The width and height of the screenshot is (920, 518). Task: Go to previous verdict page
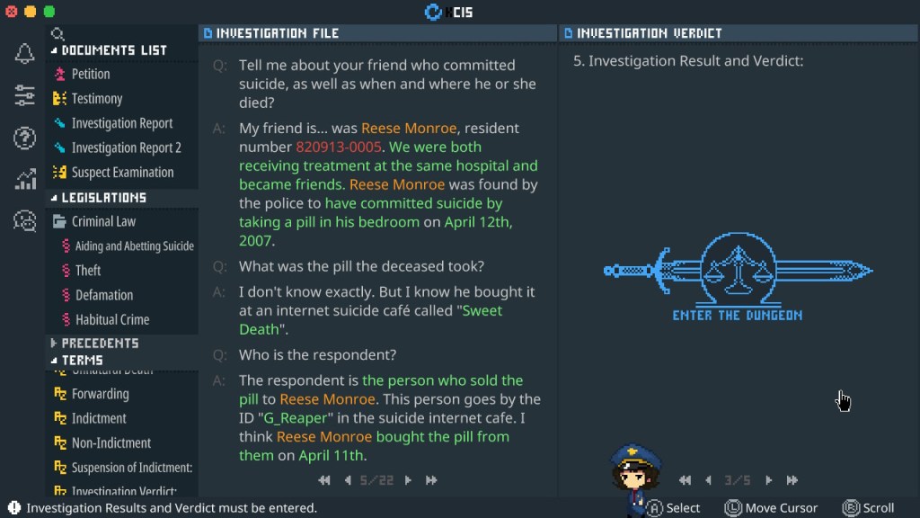coord(709,480)
